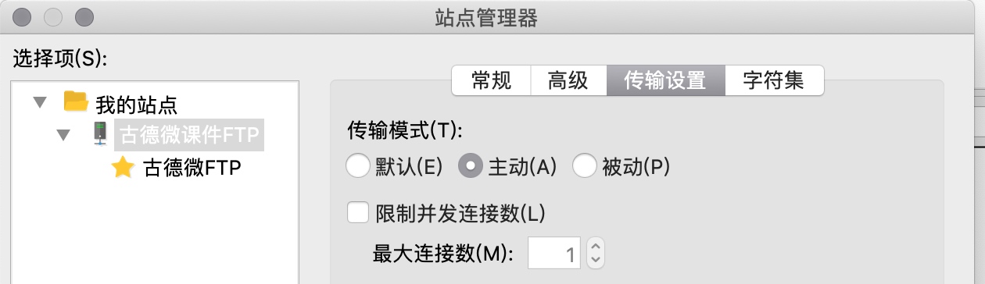Select the 古德微课件FTP site entry
This screenshot has height=284, width=985.
(x=188, y=135)
